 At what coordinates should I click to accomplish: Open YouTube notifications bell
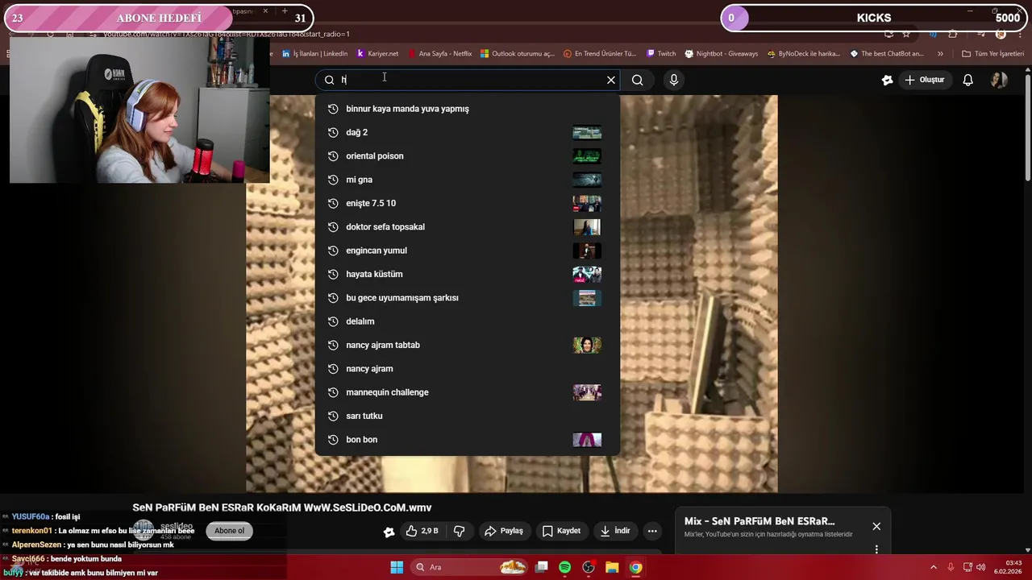968,80
